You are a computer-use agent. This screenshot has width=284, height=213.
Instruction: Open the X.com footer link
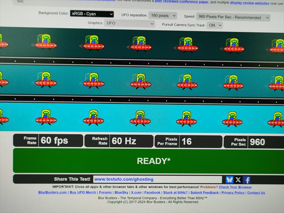coord(136,192)
